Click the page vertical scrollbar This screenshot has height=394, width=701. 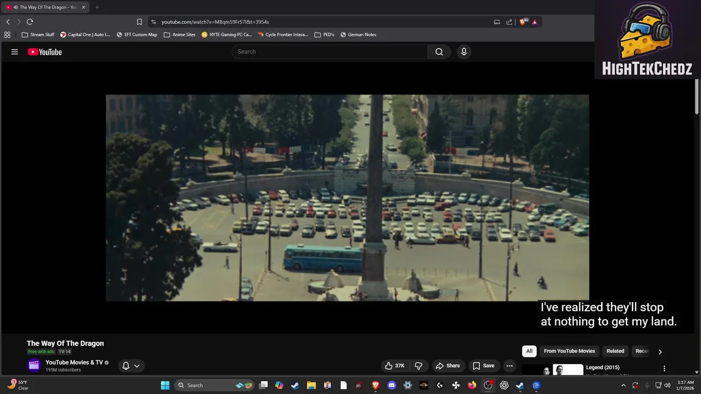(697, 96)
